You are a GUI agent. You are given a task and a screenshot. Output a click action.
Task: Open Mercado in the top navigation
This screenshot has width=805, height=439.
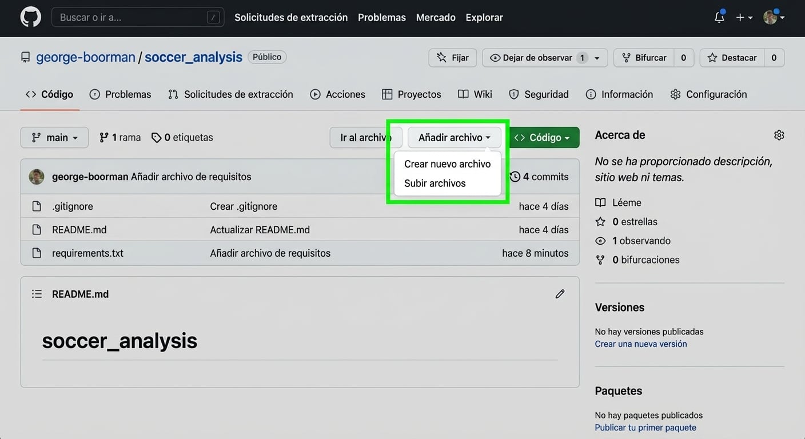tap(436, 18)
